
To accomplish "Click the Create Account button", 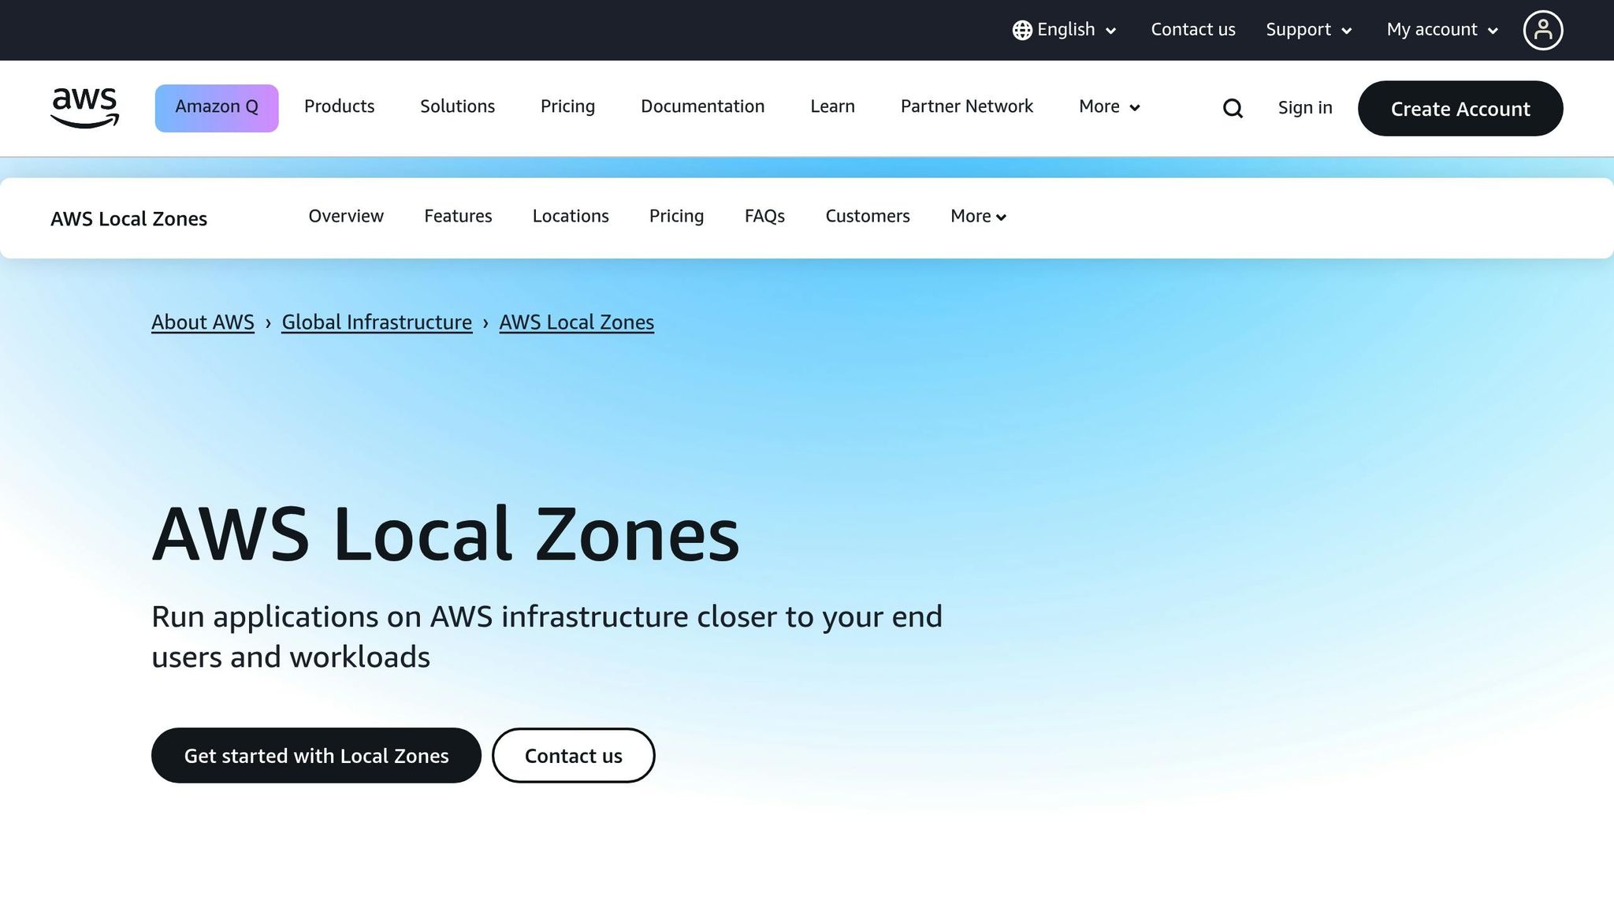I will point(1460,108).
